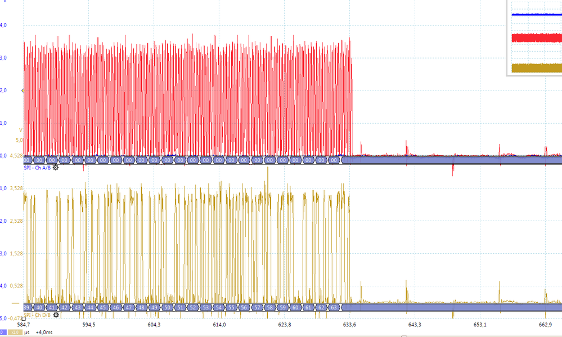The height and width of the screenshot is (337, 562).
Task: Select decoded SPI packet 56
Action: coord(244,307)
